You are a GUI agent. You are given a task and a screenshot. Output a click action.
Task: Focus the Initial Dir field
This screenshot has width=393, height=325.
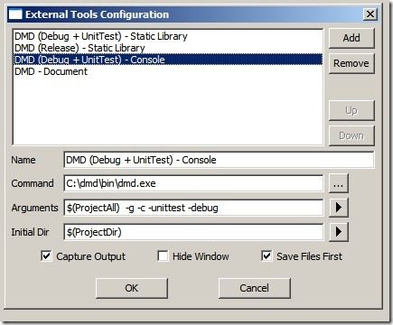pos(193,232)
